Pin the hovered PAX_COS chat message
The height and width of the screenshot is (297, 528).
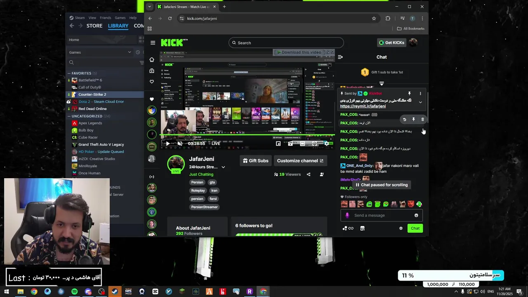pos(413,120)
